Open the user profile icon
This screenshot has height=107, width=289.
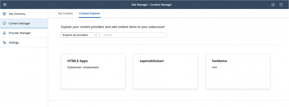coord(273,4)
